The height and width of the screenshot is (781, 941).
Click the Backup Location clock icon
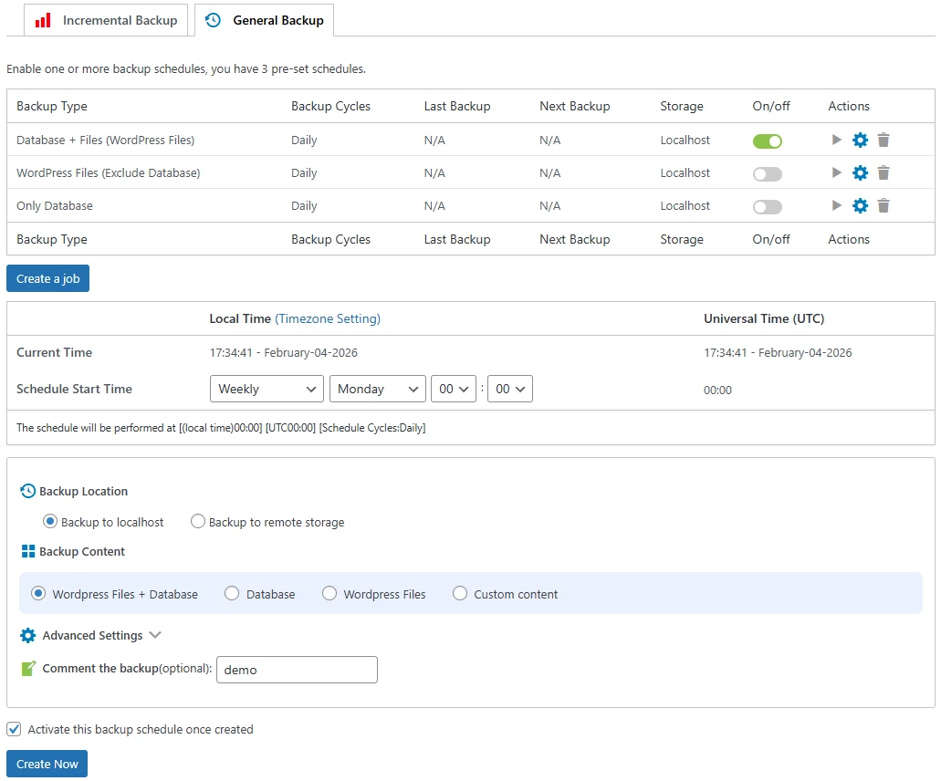[x=28, y=491]
